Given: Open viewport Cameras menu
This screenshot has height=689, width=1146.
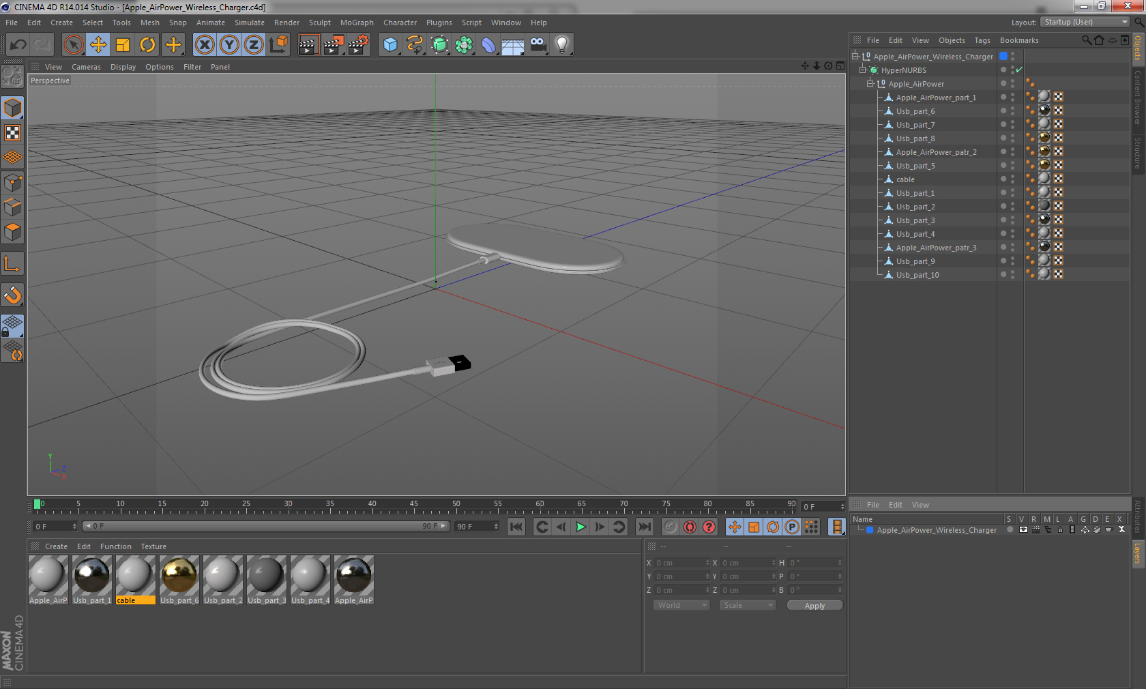Looking at the screenshot, I should coord(86,67).
